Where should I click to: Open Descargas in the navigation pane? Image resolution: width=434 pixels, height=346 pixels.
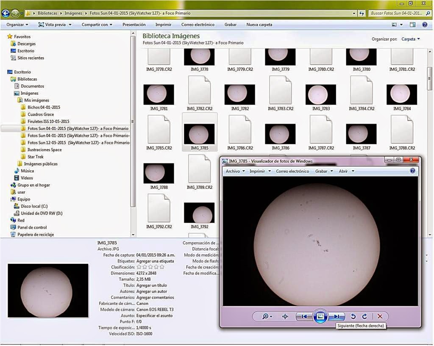[26, 44]
